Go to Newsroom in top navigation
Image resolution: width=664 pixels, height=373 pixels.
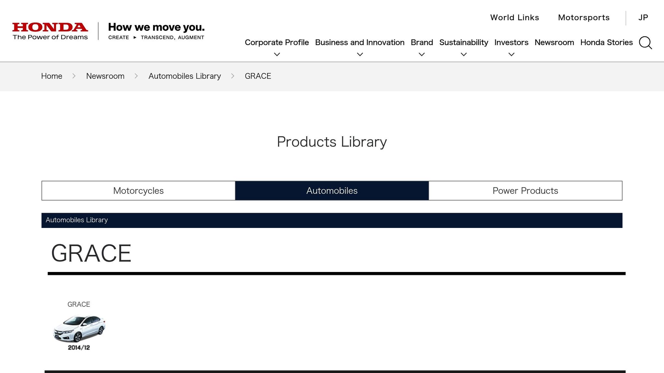(x=554, y=42)
